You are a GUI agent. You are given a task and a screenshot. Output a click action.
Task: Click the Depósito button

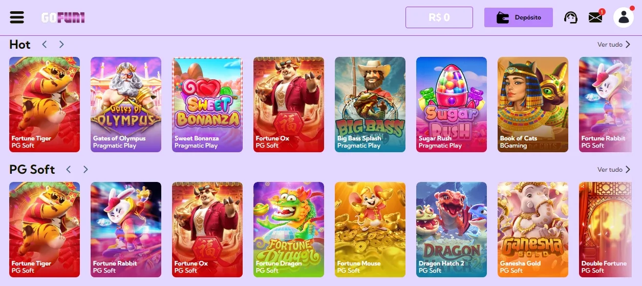519,17
